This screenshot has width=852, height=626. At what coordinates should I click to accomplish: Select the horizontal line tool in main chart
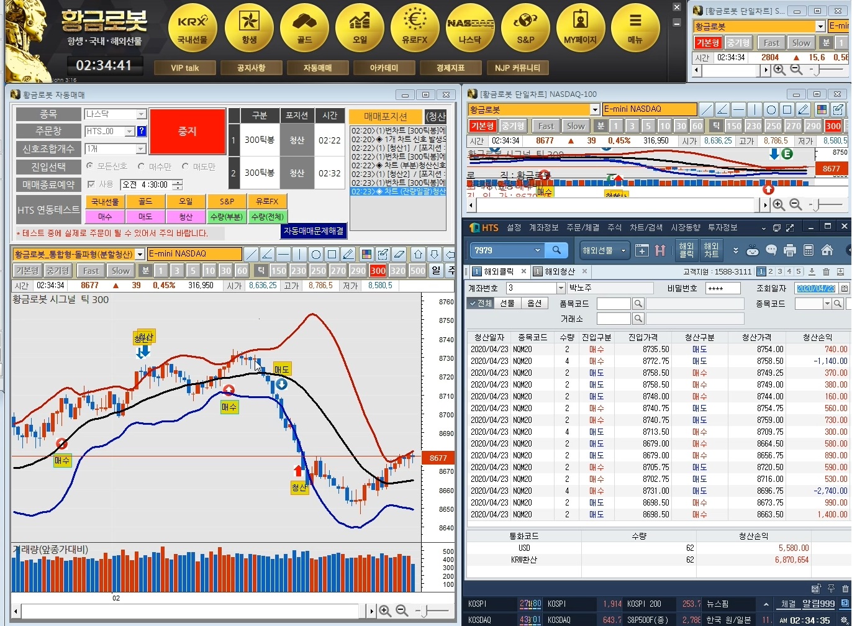(283, 254)
